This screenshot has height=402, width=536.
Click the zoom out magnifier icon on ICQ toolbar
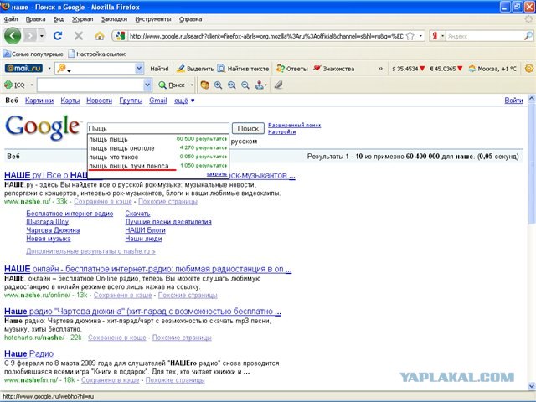pos(245,85)
